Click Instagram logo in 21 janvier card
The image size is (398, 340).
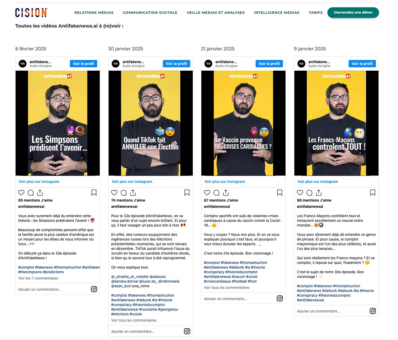(280, 299)
